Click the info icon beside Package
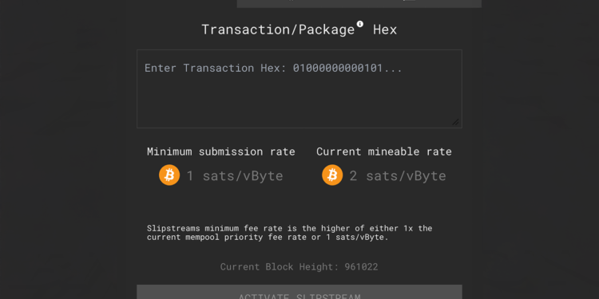 (360, 24)
